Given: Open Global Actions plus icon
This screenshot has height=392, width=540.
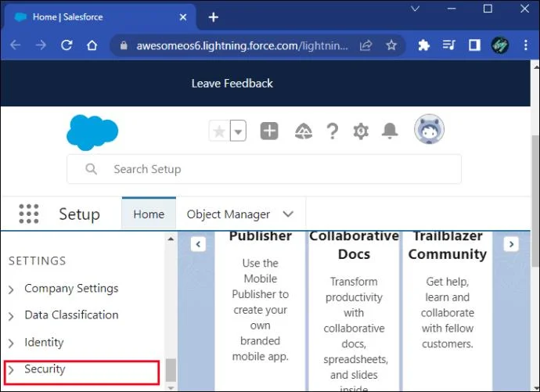Looking at the screenshot, I should [269, 131].
